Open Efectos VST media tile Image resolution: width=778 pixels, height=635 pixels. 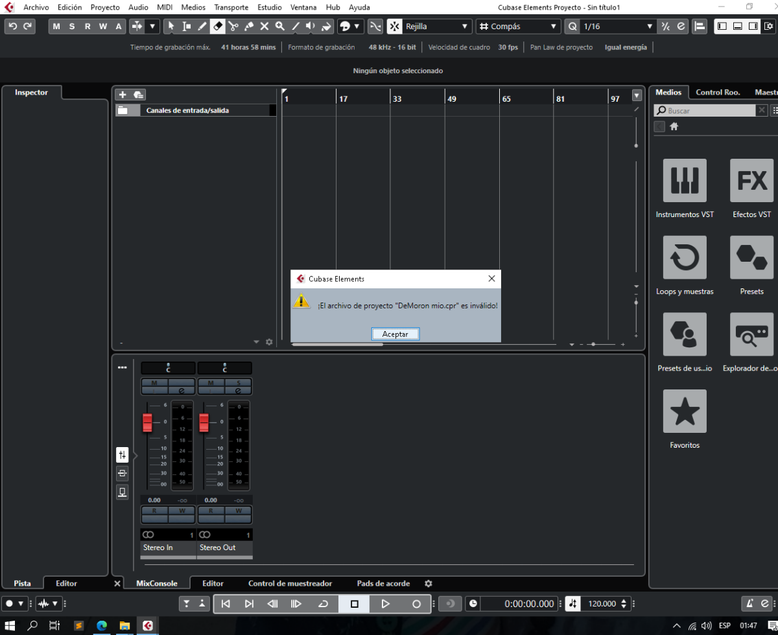(x=751, y=181)
